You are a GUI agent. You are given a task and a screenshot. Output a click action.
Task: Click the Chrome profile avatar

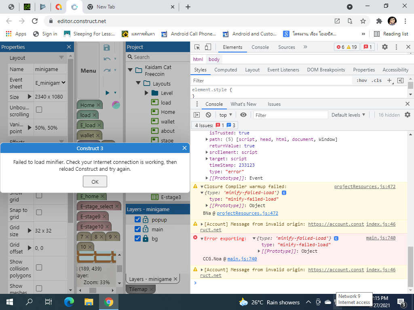click(392, 21)
